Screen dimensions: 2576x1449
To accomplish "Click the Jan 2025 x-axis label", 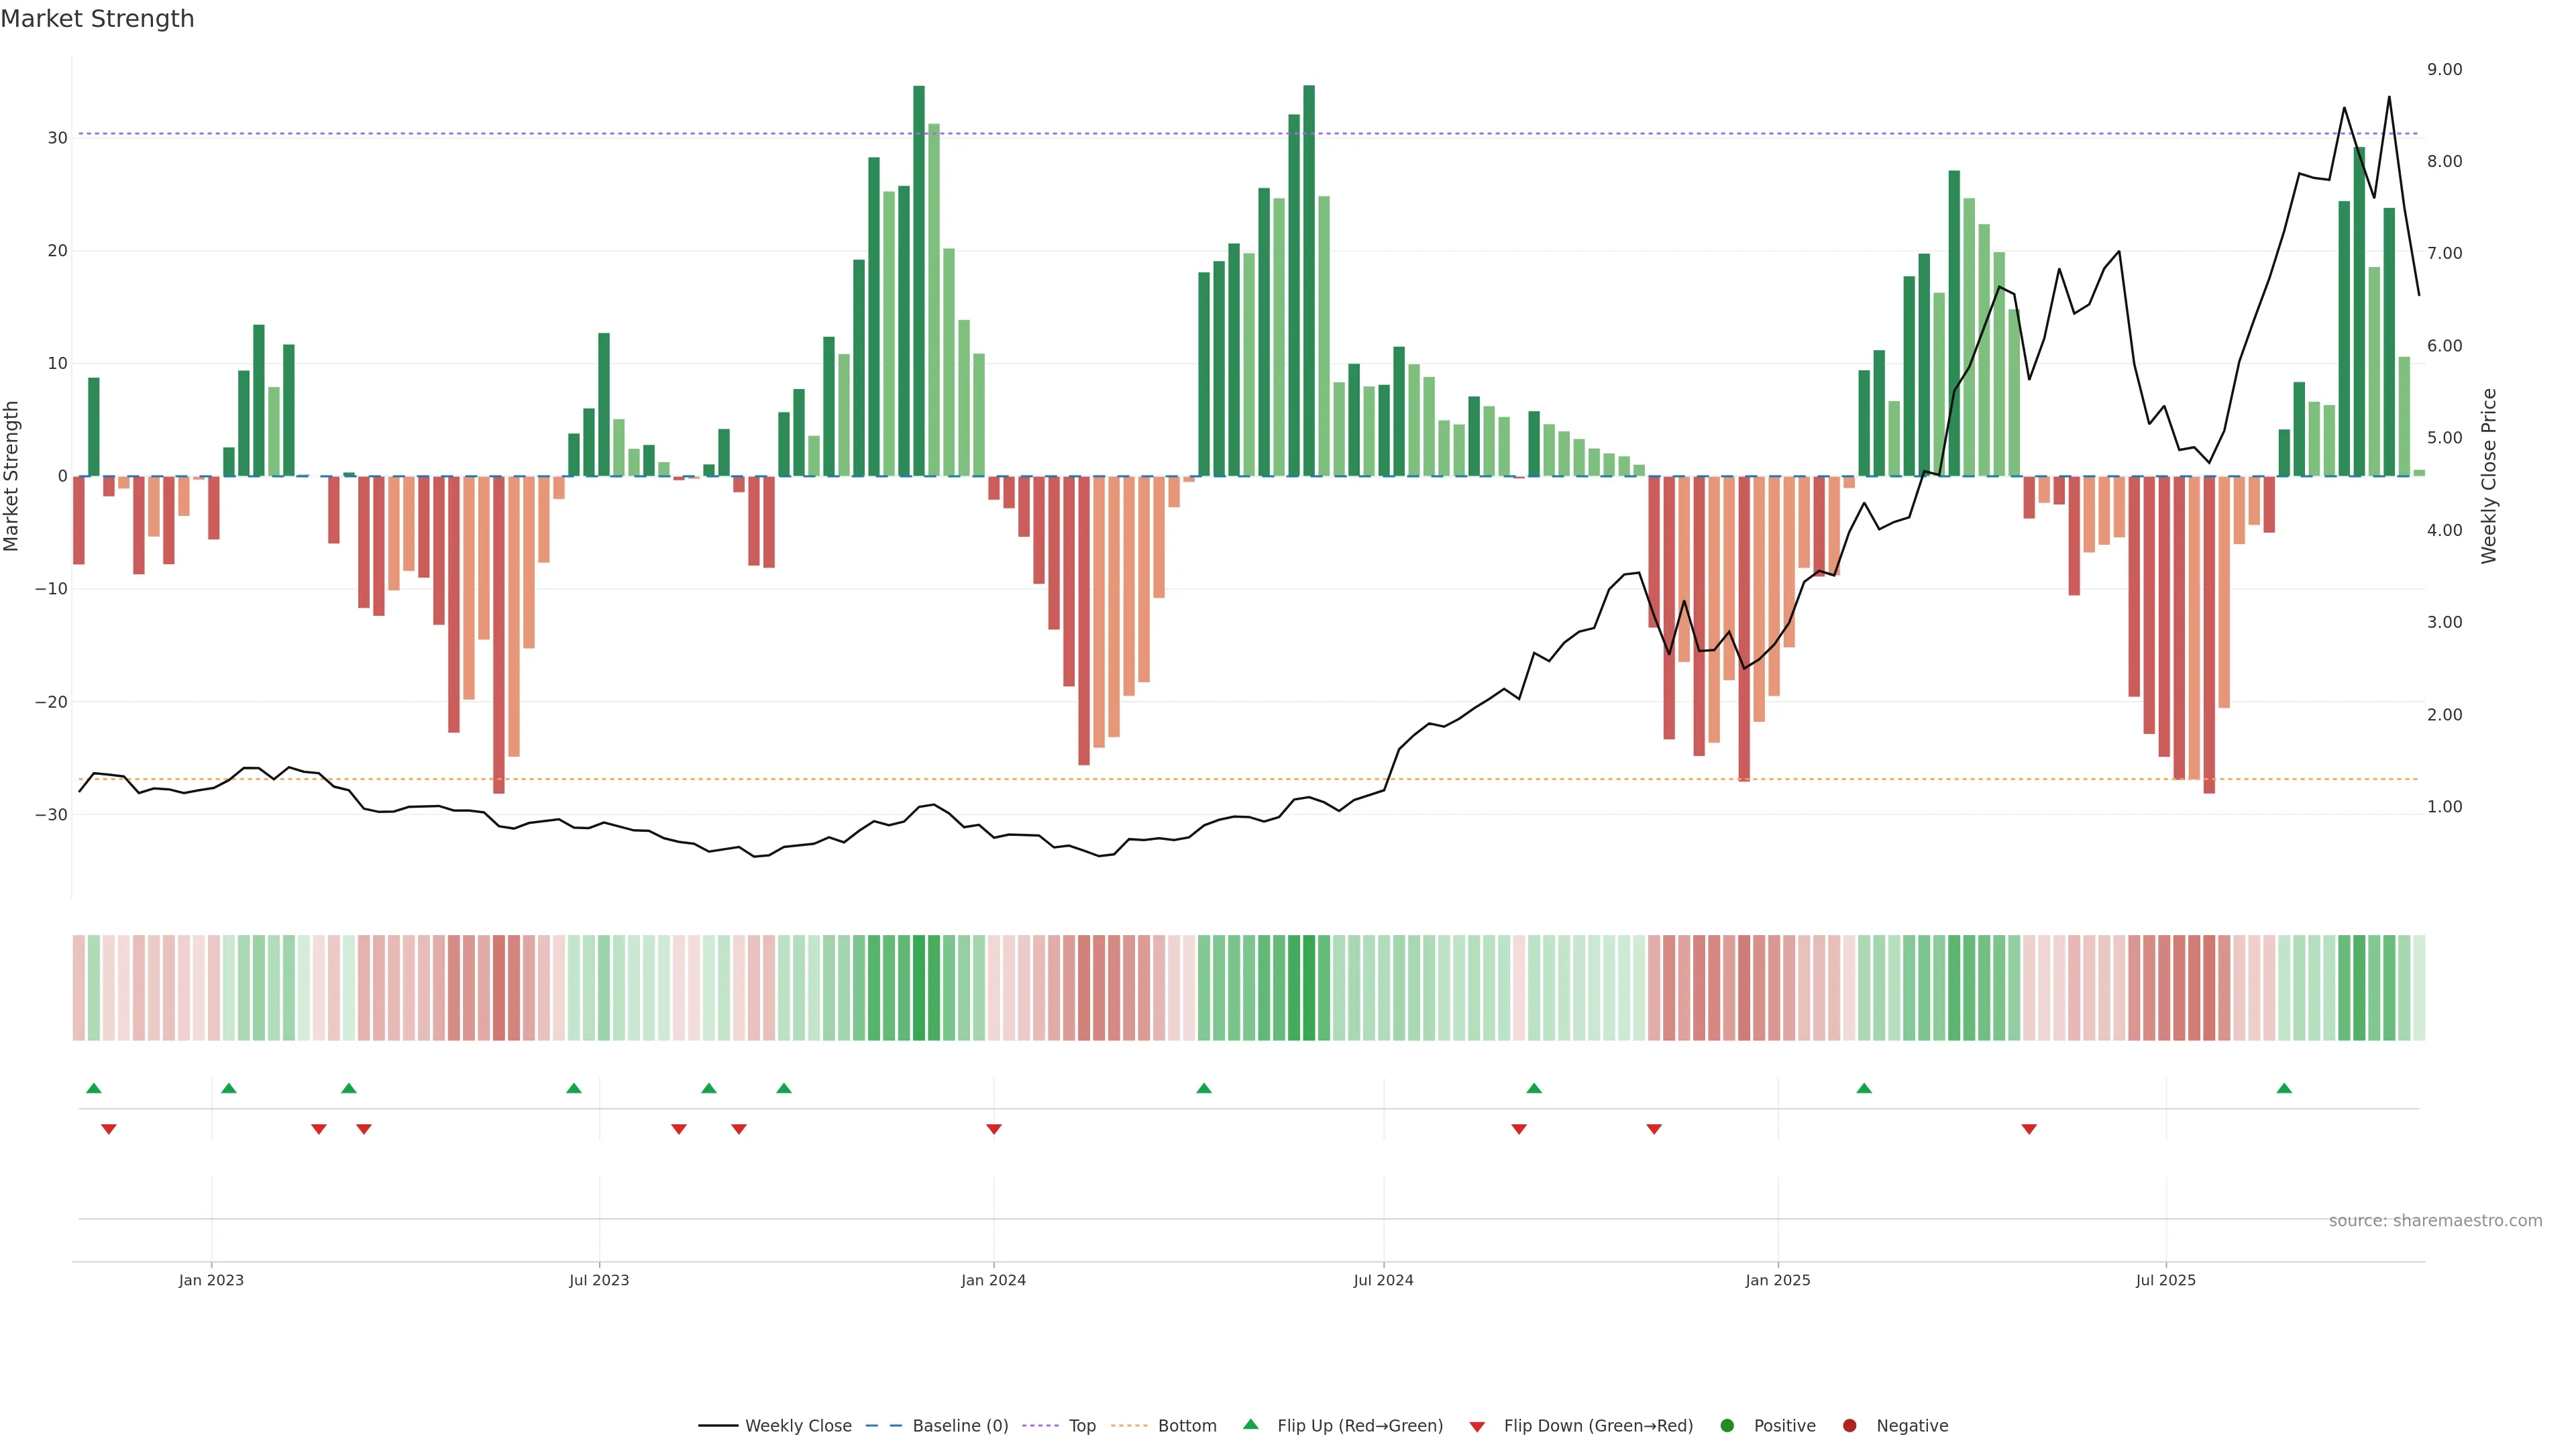I will (1777, 1280).
